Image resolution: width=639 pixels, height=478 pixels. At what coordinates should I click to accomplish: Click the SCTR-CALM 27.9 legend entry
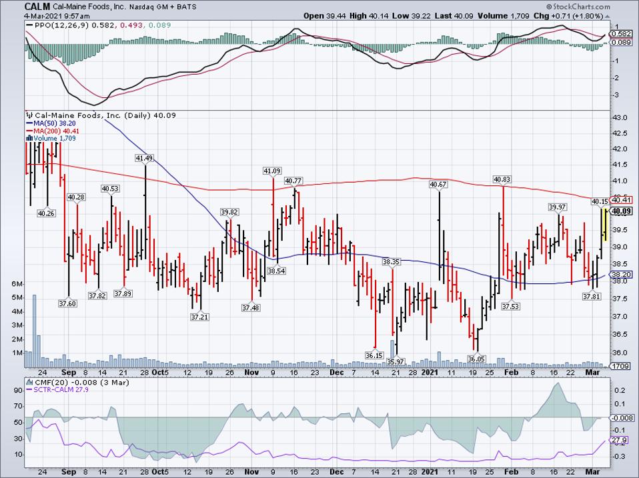[57, 389]
